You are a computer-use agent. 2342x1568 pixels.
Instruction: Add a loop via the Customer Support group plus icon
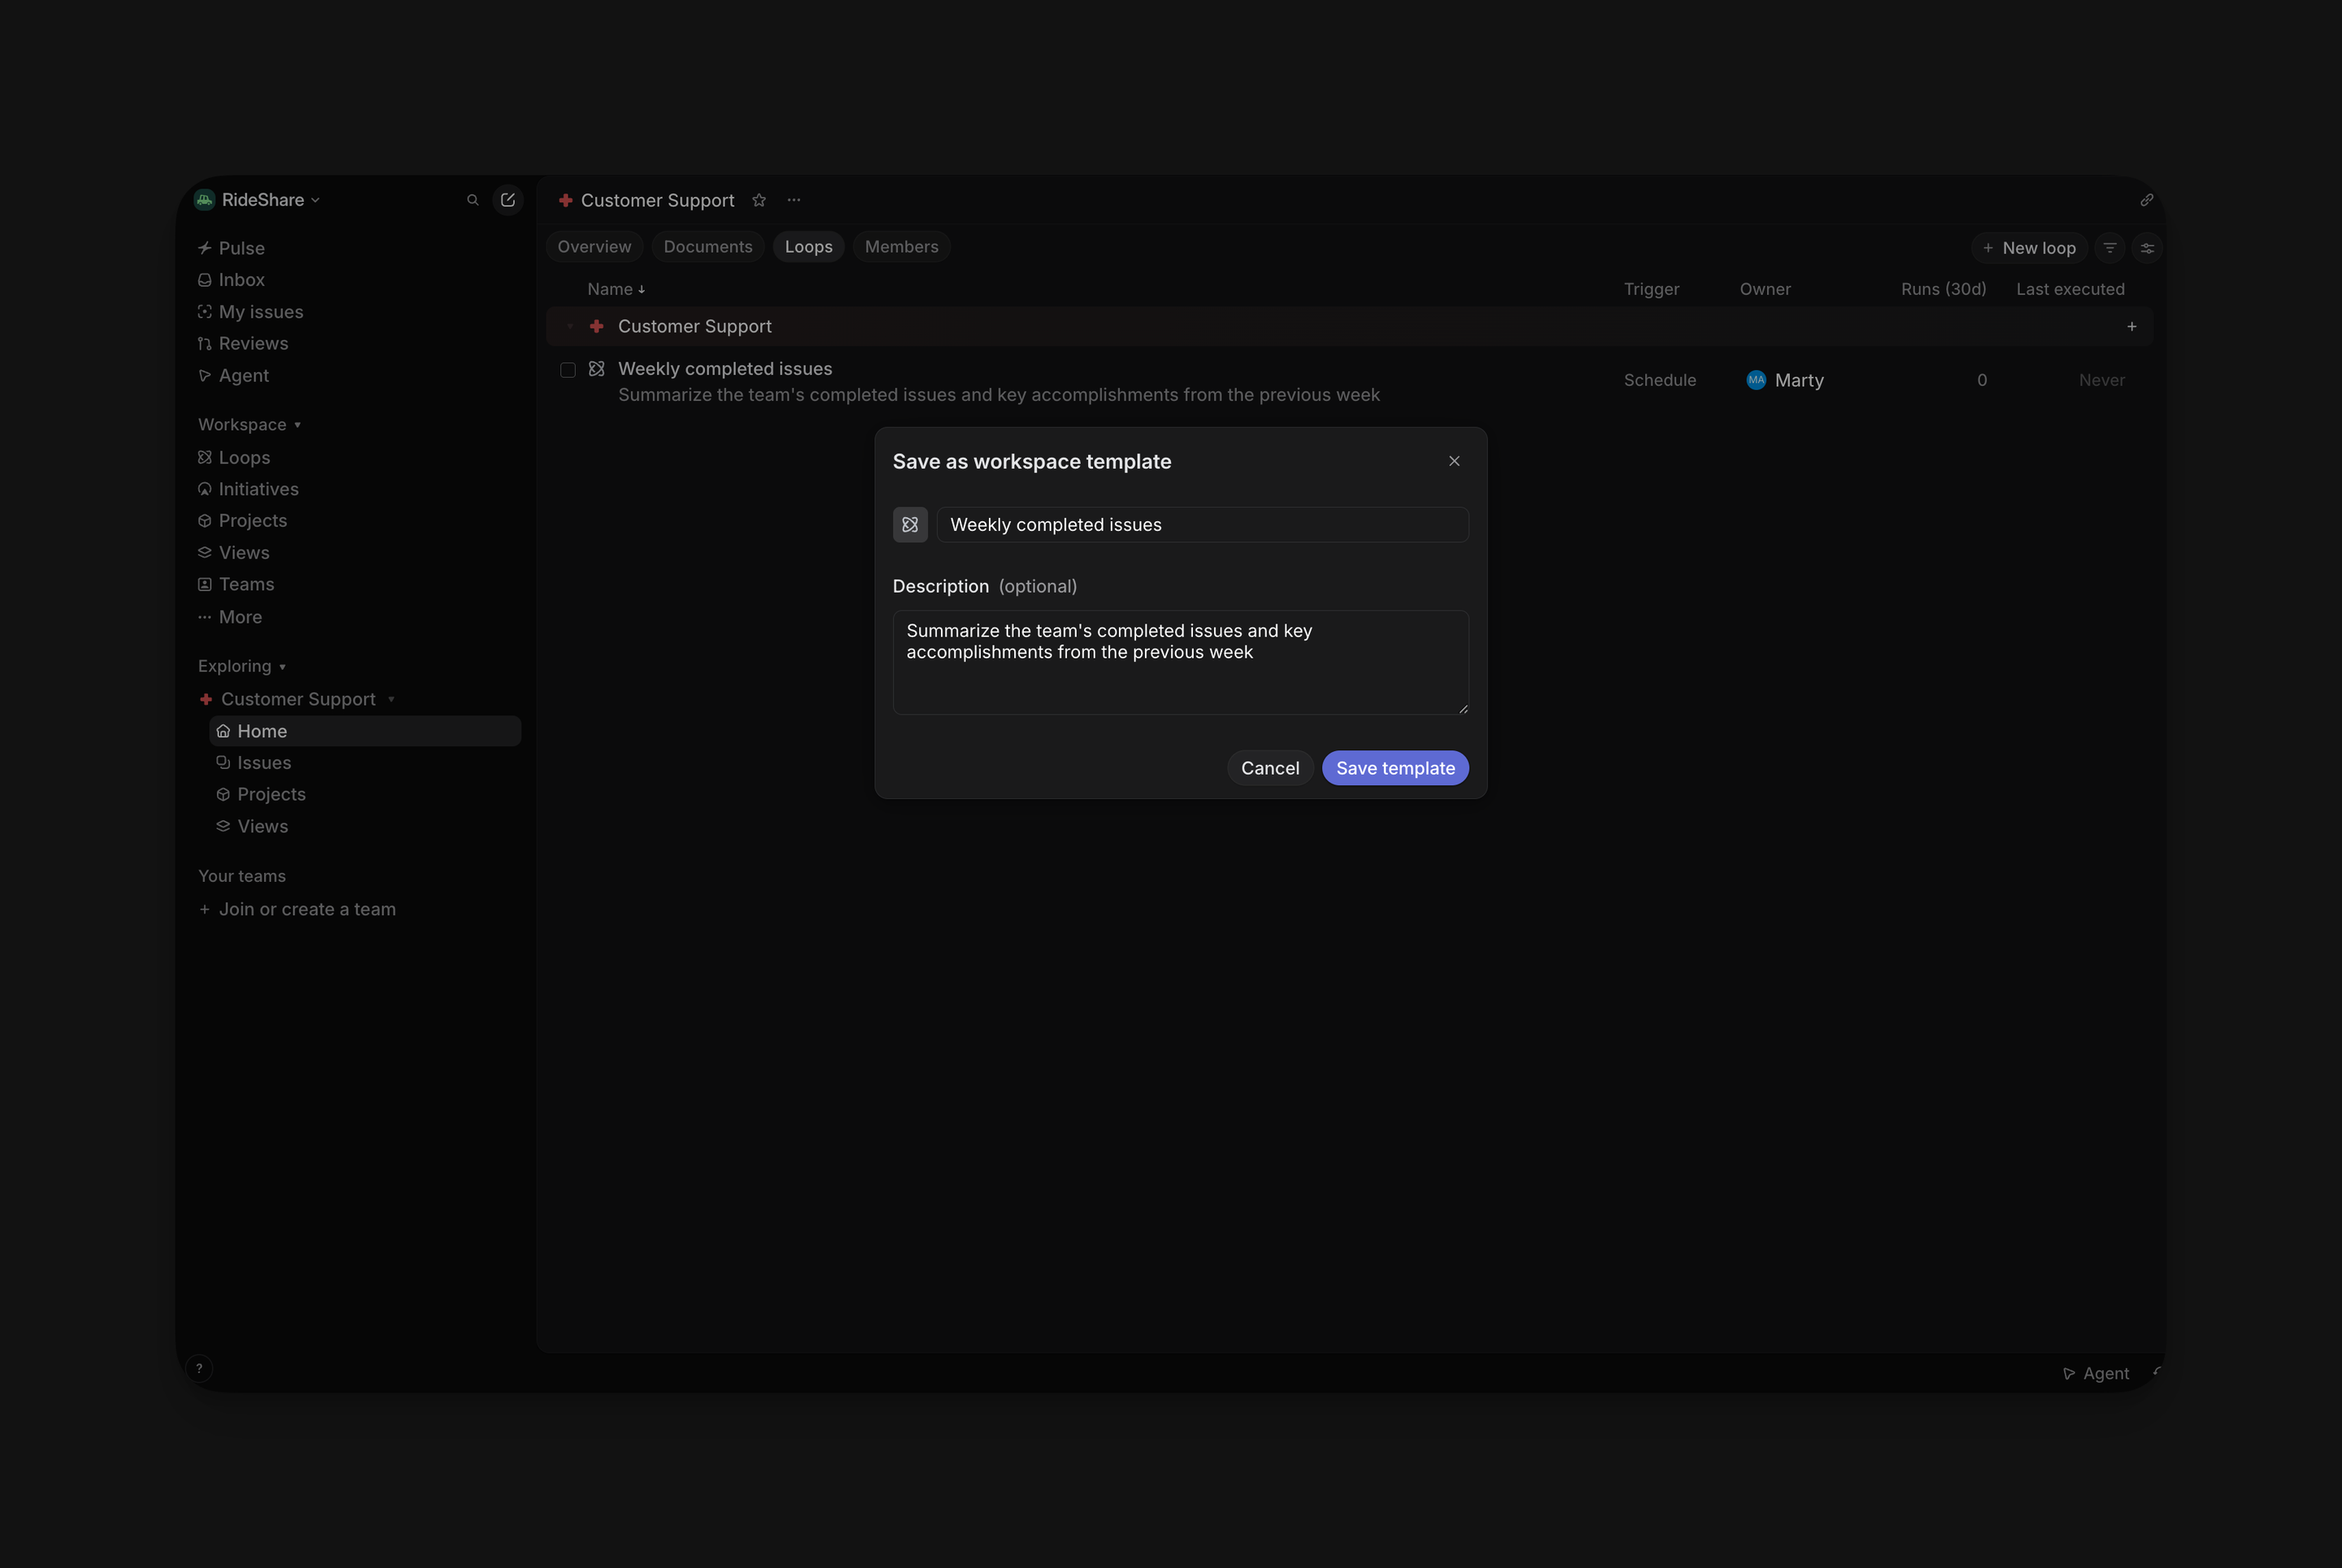[2131, 326]
